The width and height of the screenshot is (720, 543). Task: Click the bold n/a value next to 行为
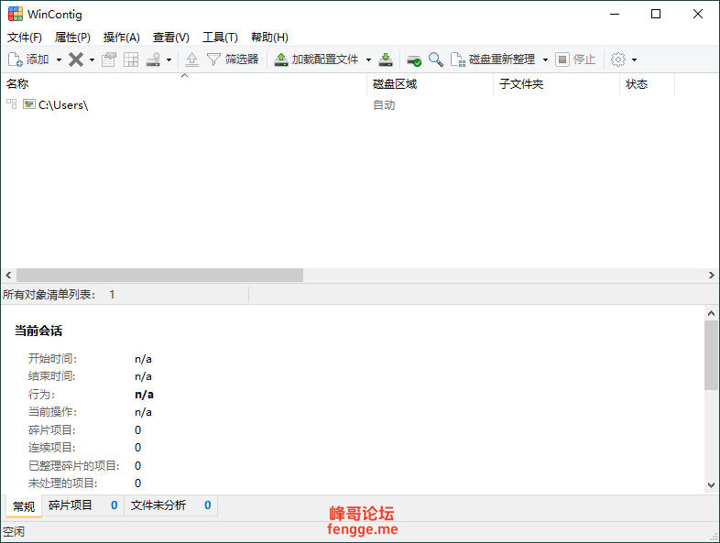pos(144,395)
